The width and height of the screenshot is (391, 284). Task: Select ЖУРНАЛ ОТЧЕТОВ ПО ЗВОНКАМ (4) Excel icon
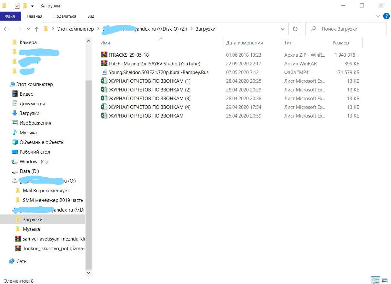point(104,107)
